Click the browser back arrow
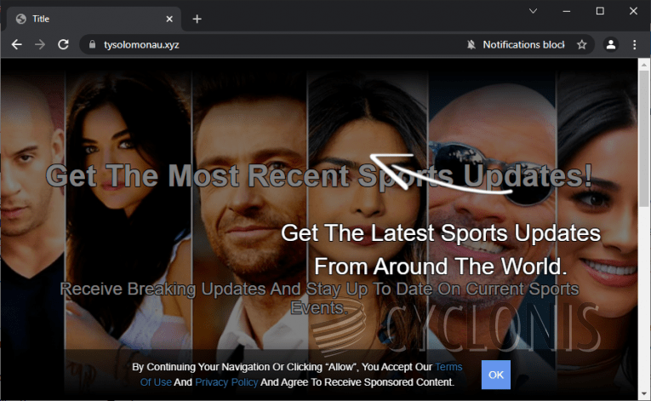This screenshot has width=651, height=401. pyautogui.click(x=16, y=44)
